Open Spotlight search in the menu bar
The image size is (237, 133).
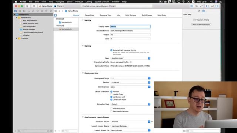(x=211, y=1)
